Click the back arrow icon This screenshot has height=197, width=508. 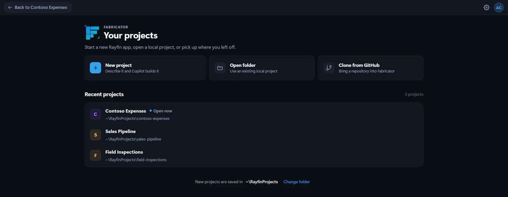click(10, 7)
